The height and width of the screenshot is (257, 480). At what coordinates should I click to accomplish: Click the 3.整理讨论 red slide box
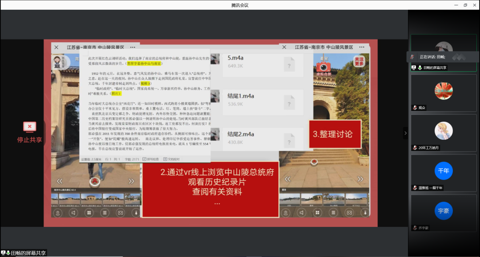pos(335,134)
